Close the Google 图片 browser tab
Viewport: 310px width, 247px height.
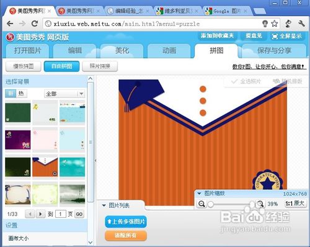246,11
